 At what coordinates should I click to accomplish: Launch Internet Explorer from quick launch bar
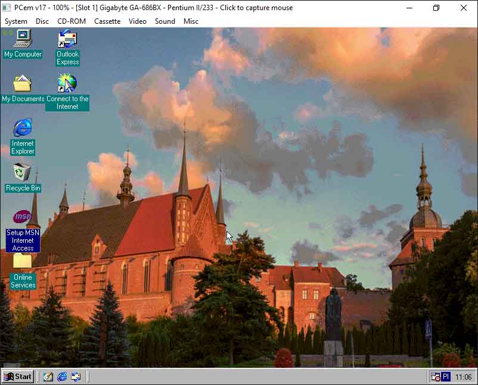click(62, 377)
